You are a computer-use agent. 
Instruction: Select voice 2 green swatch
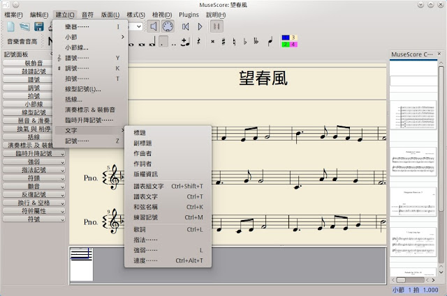(x=286, y=45)
